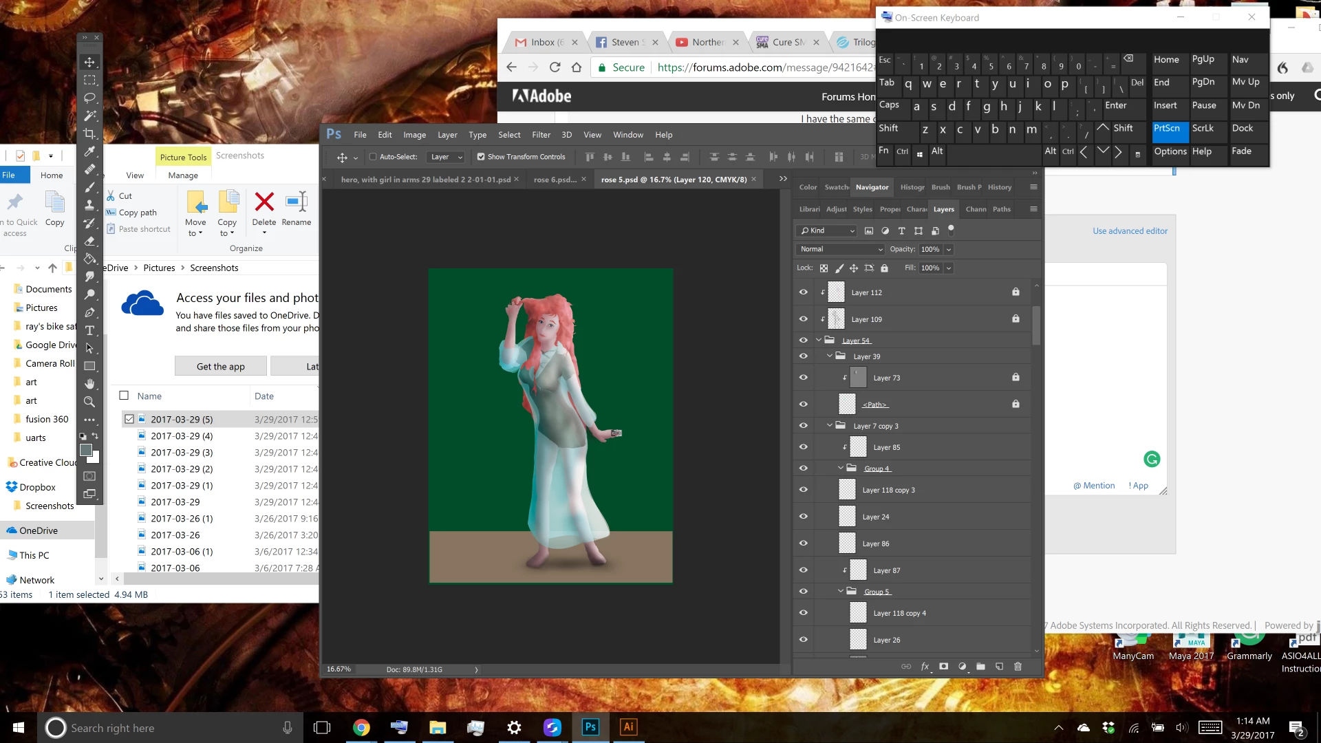Image resolution: width=1321 pixels, height=743 pixels.
Task: Click the Use advanced editor link
Action: [x=1130, y=231]
